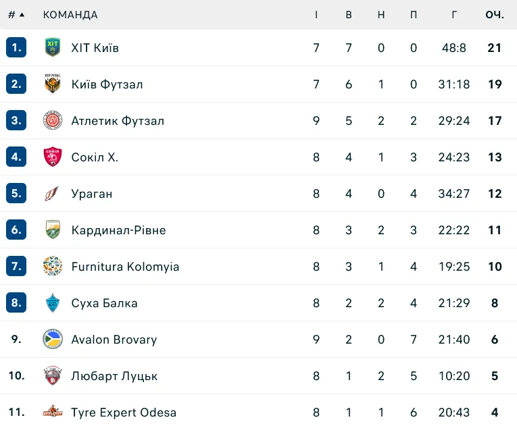This screenshot has height=426, width=517.
Task: Click the Кардинал-Рівне club crest
Action: tap(53, 230)
